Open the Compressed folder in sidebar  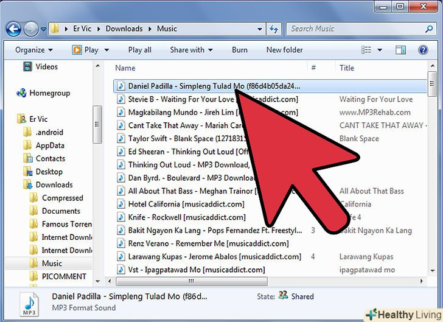(62, 198)
